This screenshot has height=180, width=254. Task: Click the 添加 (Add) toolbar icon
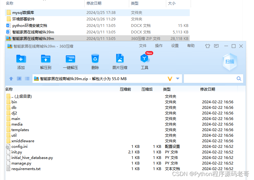pos(21,59)
